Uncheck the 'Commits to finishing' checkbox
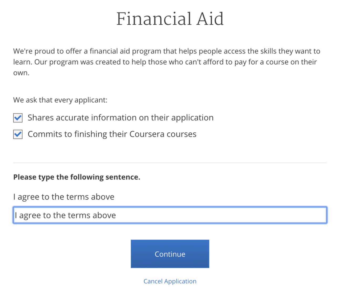 click(x=18, y=134)
